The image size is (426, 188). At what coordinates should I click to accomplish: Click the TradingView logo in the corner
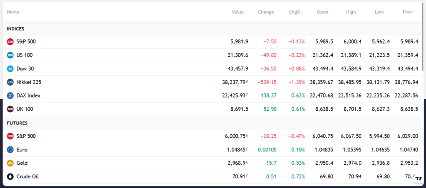(x=419, y=178)
